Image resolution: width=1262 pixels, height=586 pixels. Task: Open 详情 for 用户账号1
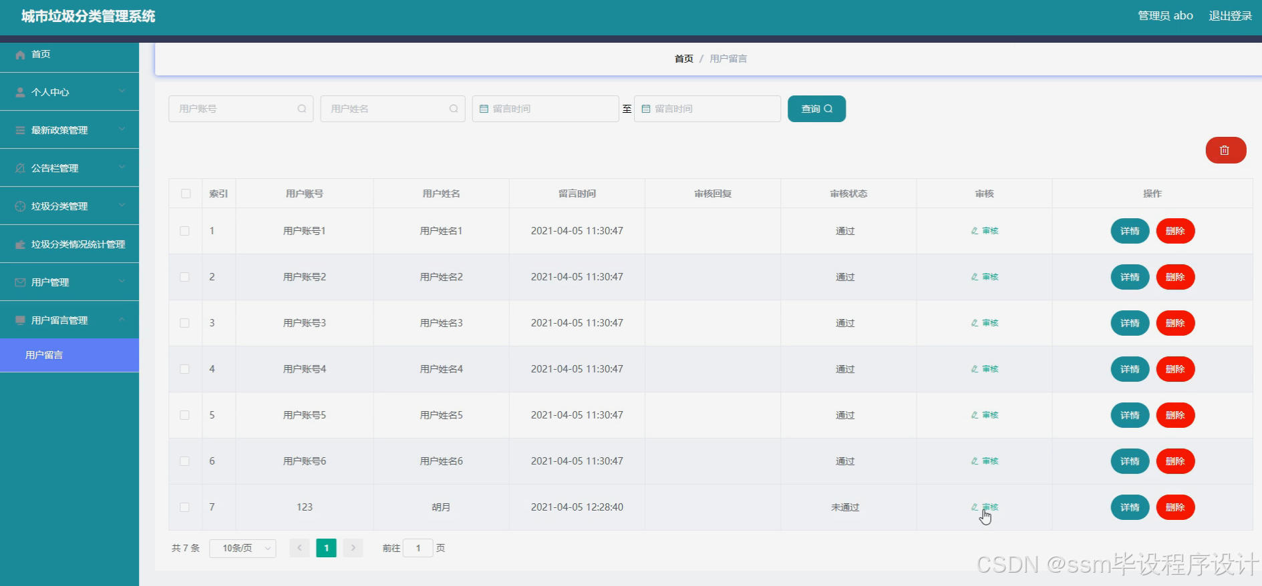click(1130, 231)
